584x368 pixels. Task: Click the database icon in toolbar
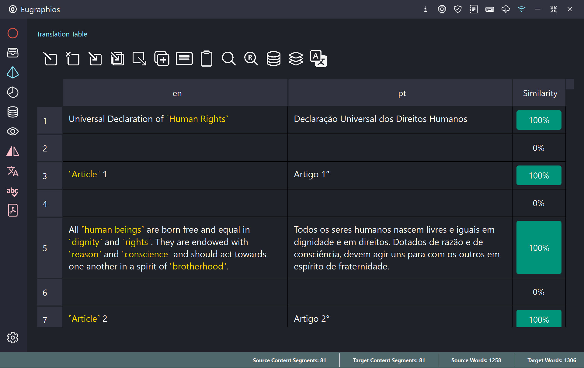coord(273,58)
